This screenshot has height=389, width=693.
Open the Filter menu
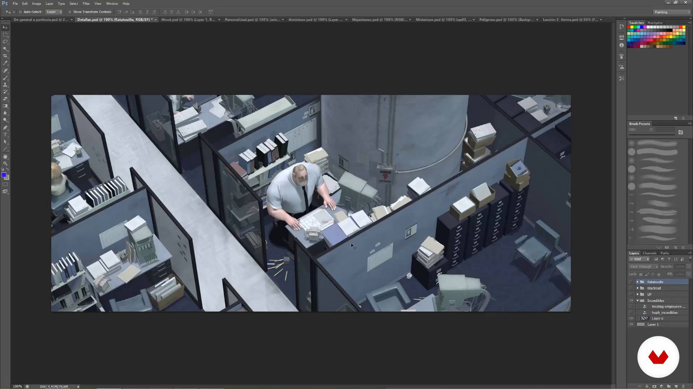(x=86, y=4)
